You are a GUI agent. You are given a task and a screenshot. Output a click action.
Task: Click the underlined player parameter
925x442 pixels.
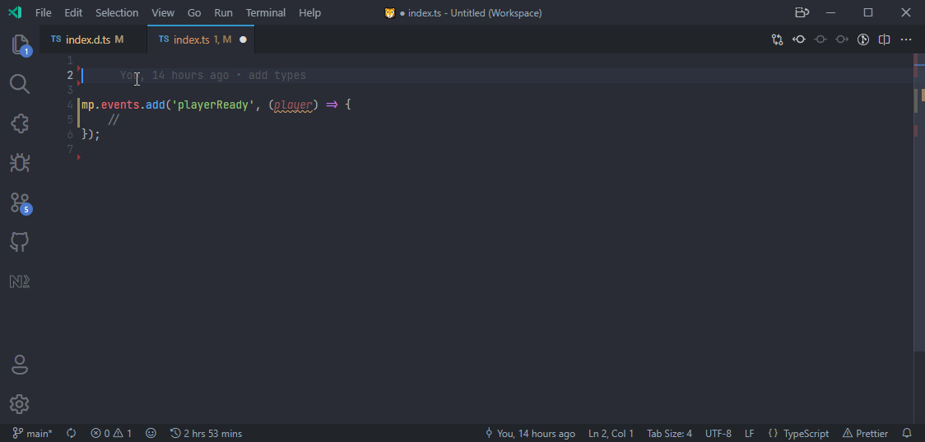click(293, 105)
